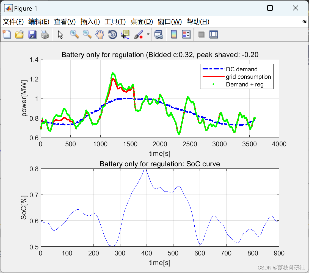This screenshot has width=309, height=273.
Task: Click the dock figure arrow at menu bar end
Action: (x=305, y=22)
